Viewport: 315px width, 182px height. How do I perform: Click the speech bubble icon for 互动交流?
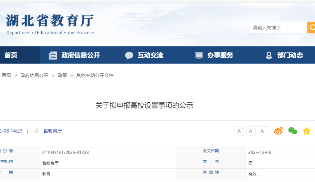129,55
